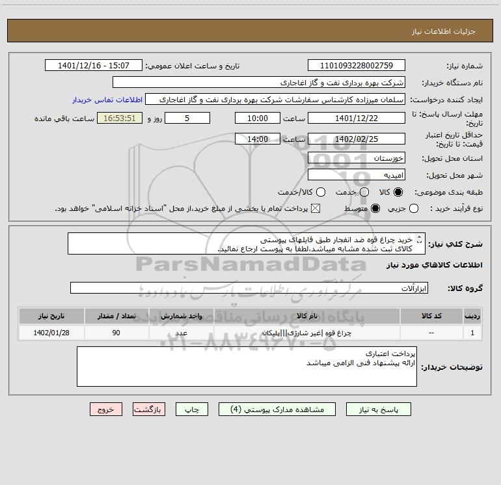This screenshot has width=501, height=485.
Task: Click the شهر محل تحویل امیدیه field
Action: (x=357, y=174)
